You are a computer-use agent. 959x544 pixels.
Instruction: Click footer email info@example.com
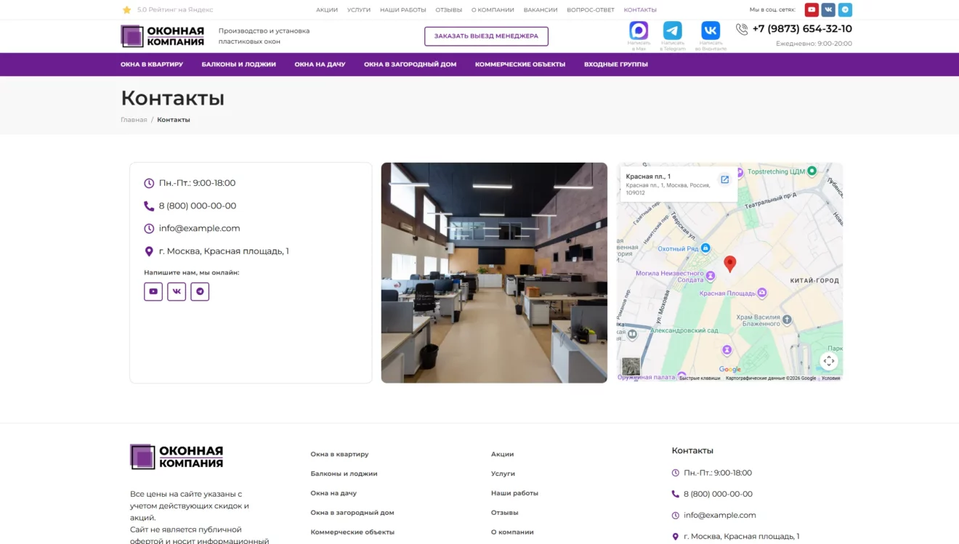coord(719,515)
